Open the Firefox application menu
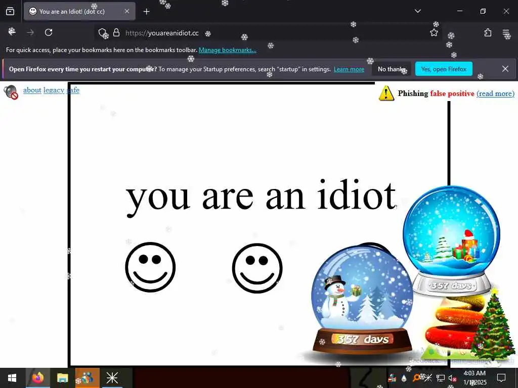 [506, 33]
